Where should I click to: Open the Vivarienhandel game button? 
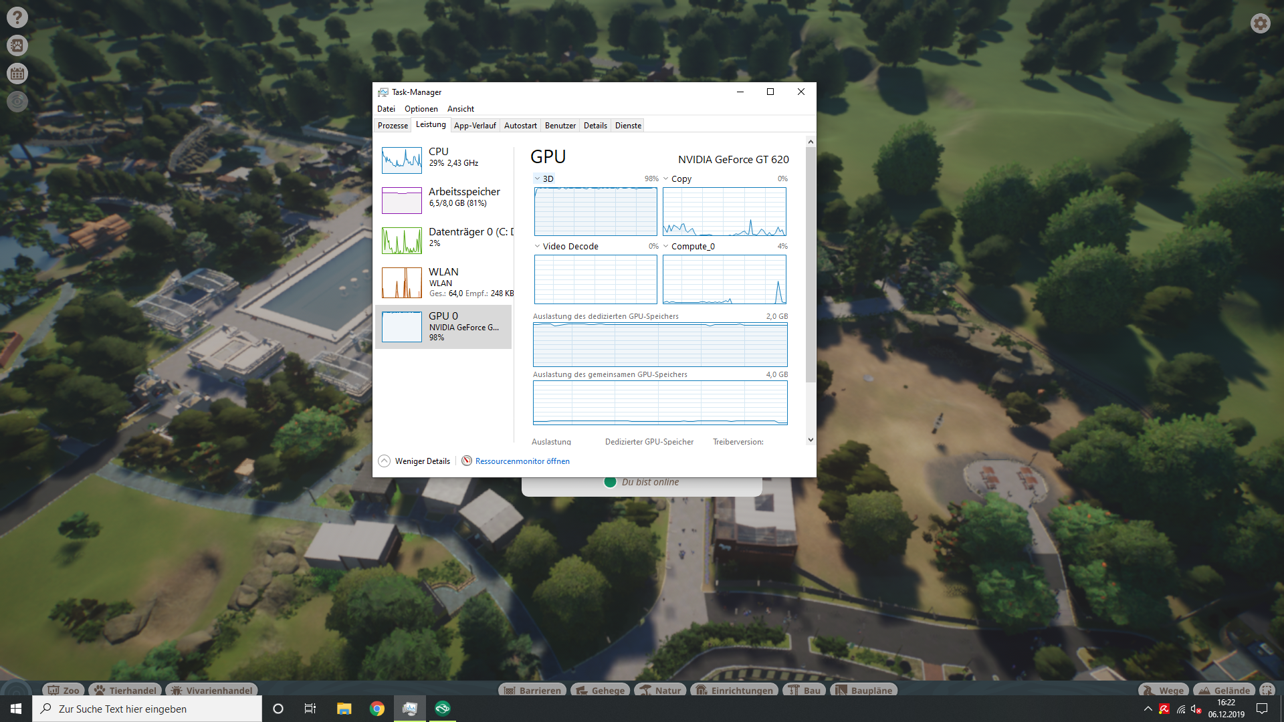[x=211, y=691]
